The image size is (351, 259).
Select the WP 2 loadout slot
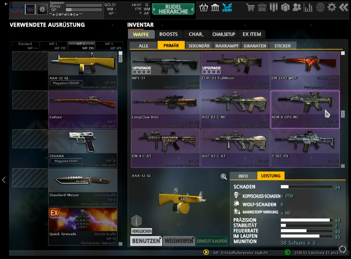tap(81, 46)
